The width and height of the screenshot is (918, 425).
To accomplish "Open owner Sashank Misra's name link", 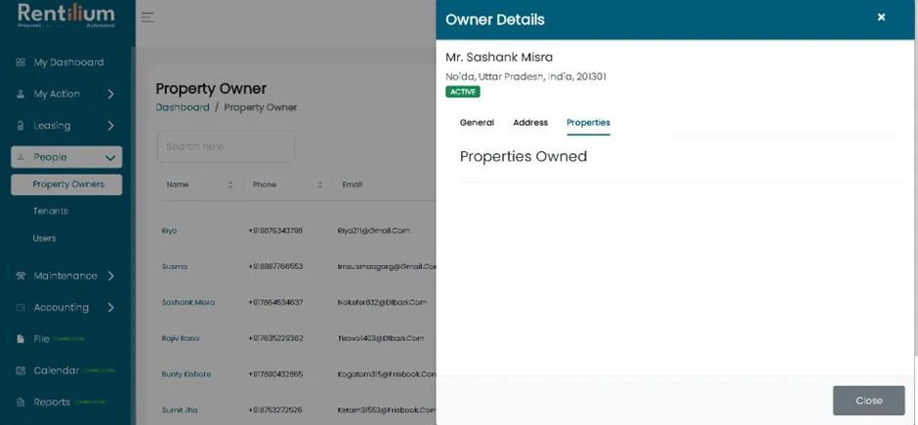I will pyautogui.click(x=188, y=303).
